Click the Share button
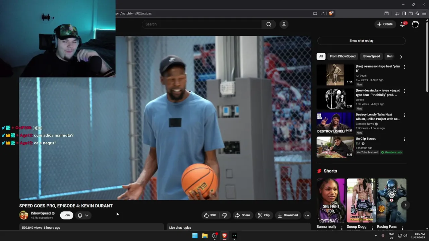The image size is (429, 241). [x=242, y=215]
